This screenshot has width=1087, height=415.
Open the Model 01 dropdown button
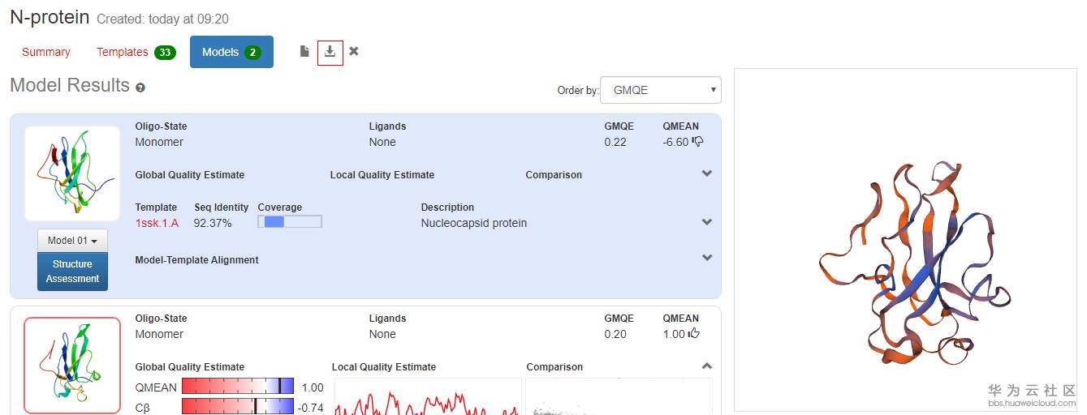[72, 241]
